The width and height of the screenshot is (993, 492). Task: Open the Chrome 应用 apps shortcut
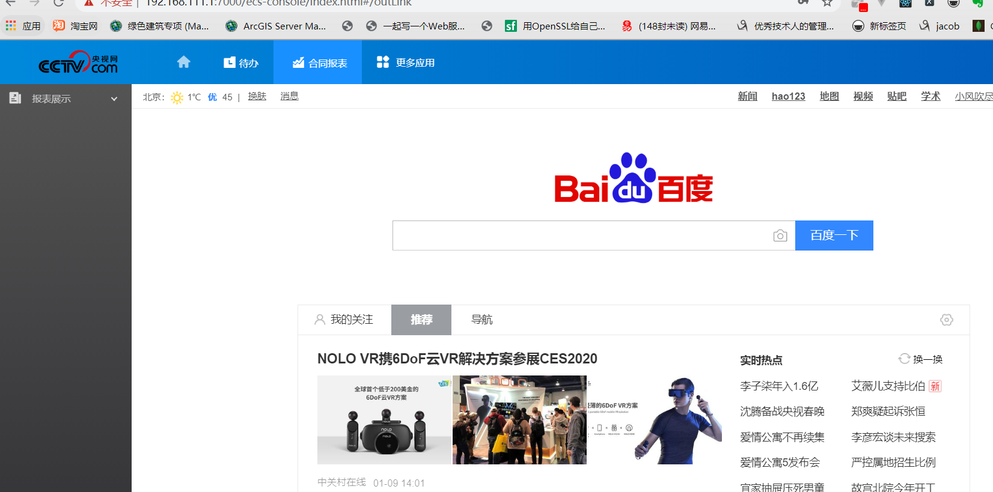coord(23,26)
